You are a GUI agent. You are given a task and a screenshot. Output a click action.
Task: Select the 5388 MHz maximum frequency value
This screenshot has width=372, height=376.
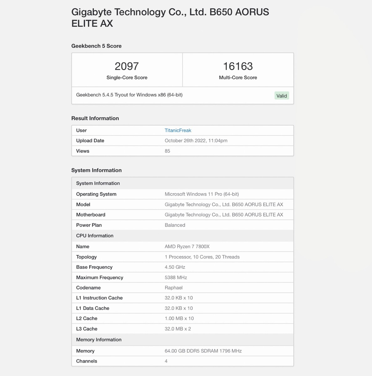pyautogui.click(x=176, y=278)
